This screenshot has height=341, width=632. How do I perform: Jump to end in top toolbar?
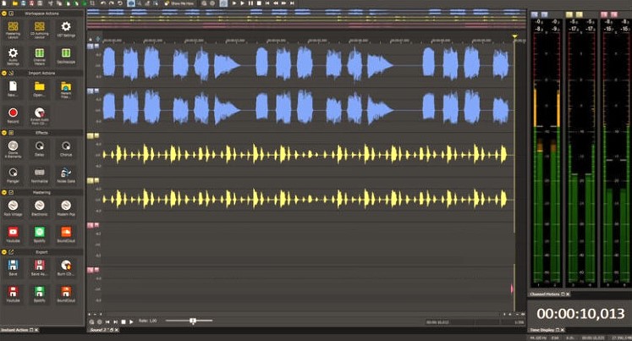tap(292, 3)
